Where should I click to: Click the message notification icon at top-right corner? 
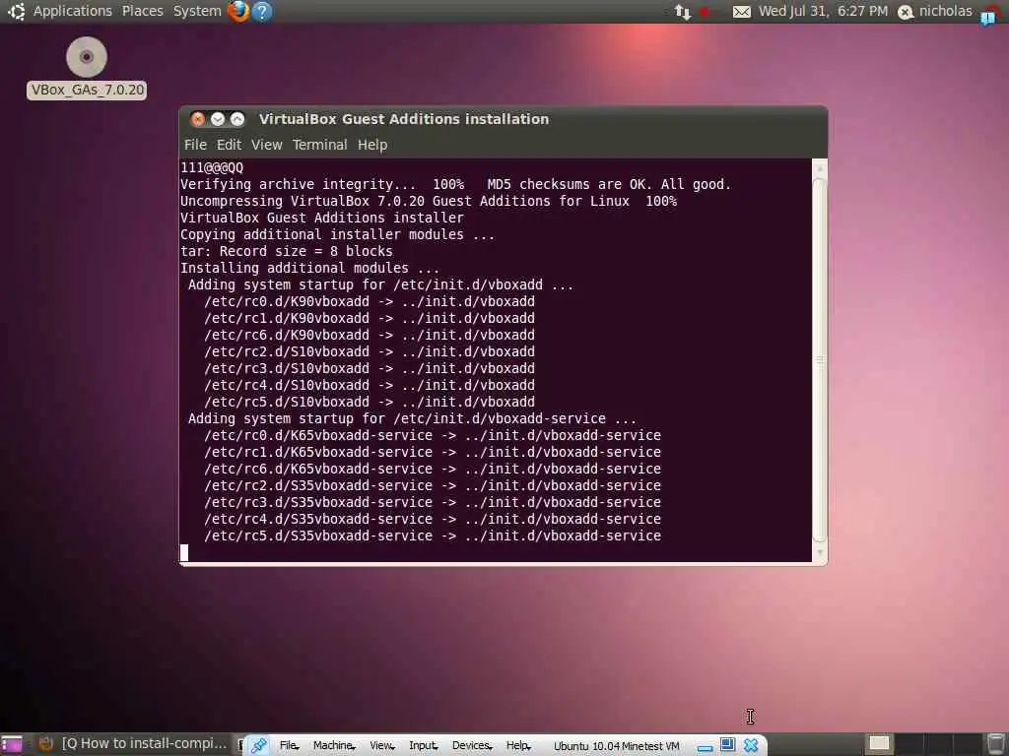pyautogui.click(x=988, y=16)
